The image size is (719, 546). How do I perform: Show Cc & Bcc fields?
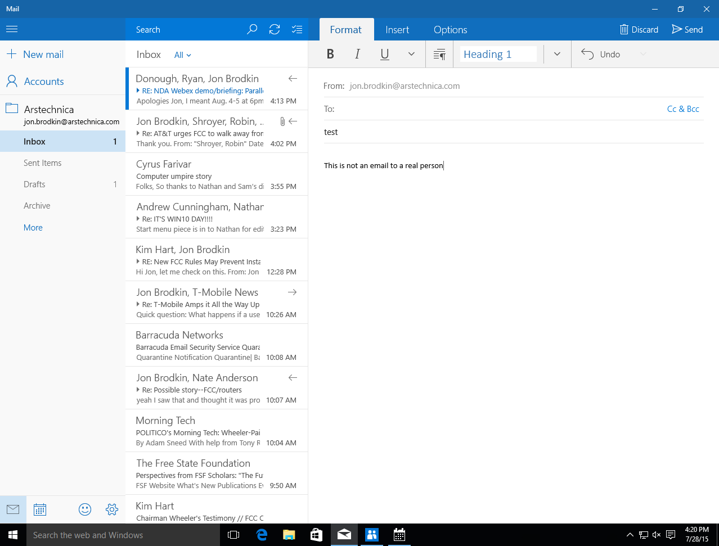[683, 109]
